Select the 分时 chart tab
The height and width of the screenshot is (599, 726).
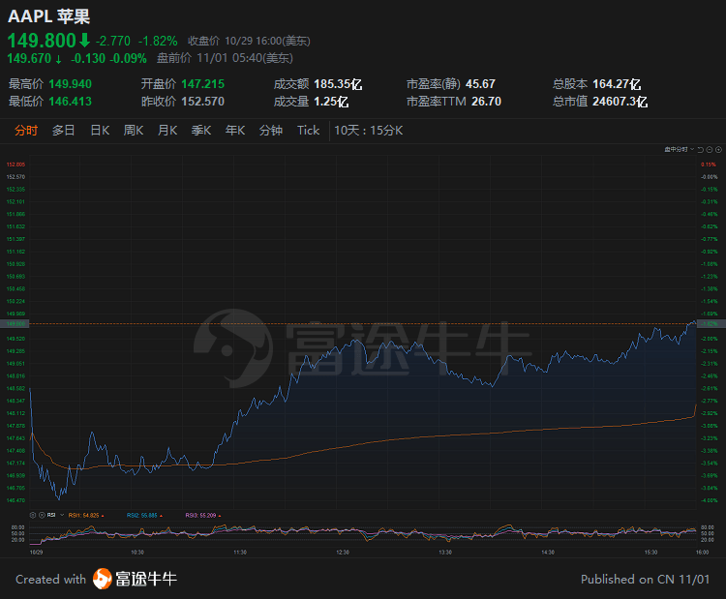[26, 131]
